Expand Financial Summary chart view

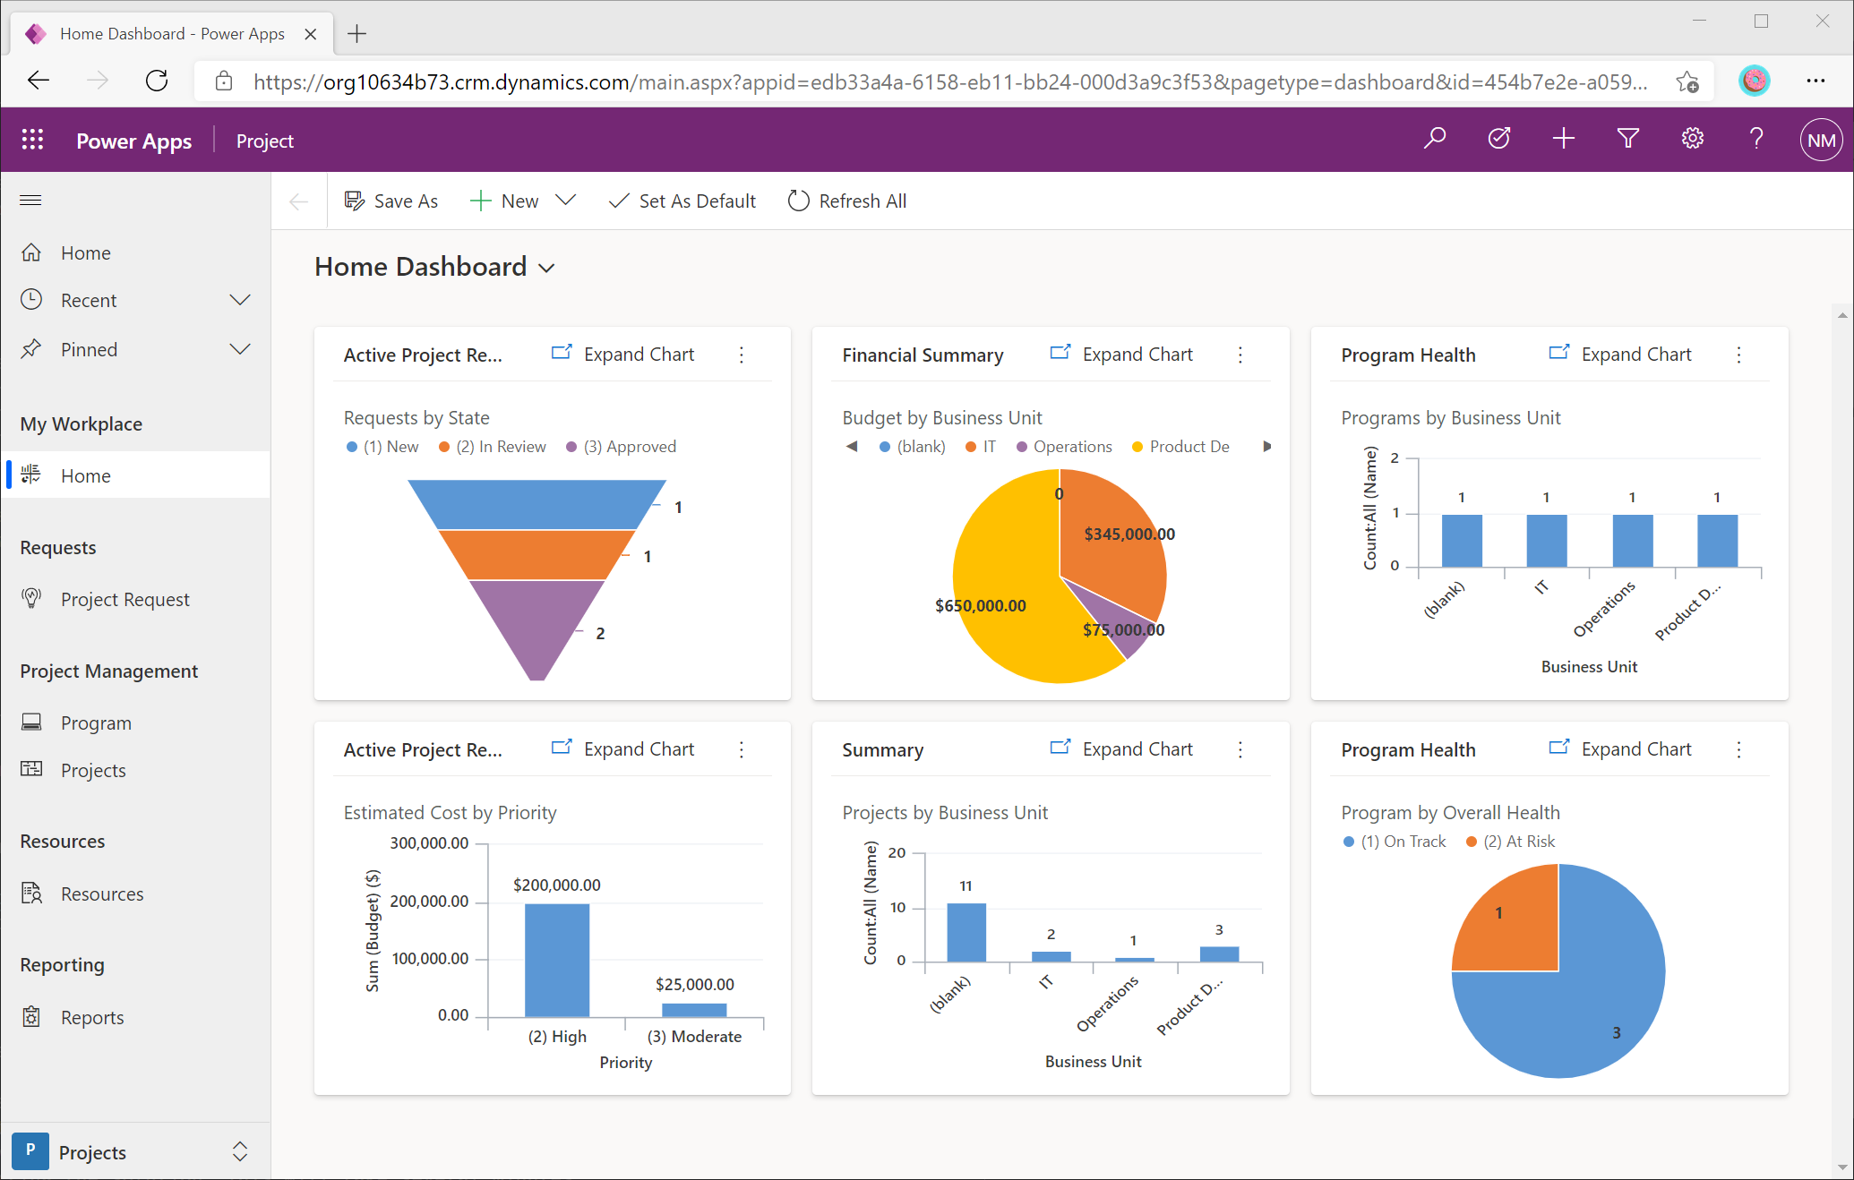pyautogui.click(x=1123, y=354)
